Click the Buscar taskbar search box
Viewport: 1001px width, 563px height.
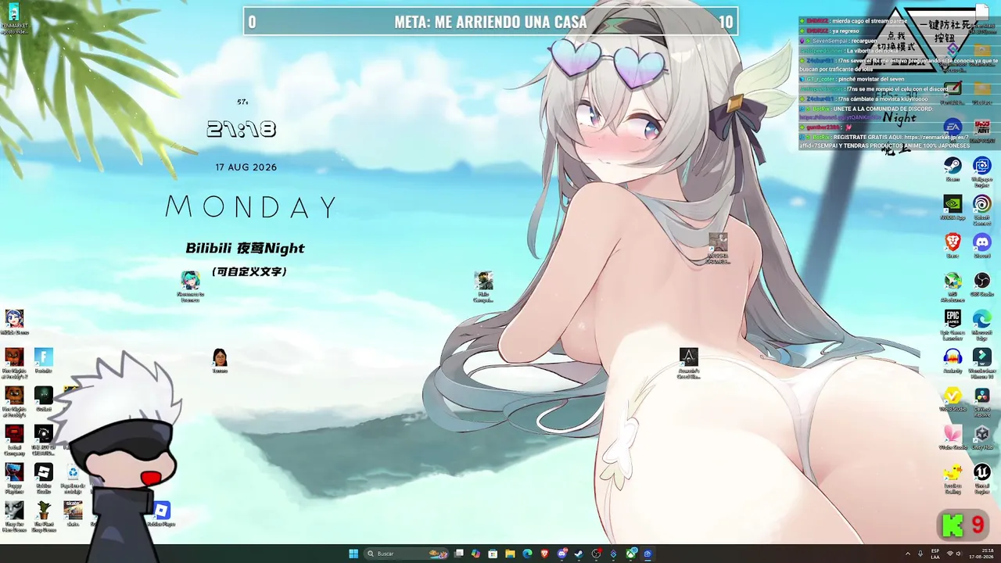(405, 554)
